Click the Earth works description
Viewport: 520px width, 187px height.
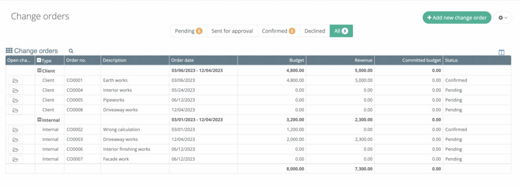[x=115, y=80]
